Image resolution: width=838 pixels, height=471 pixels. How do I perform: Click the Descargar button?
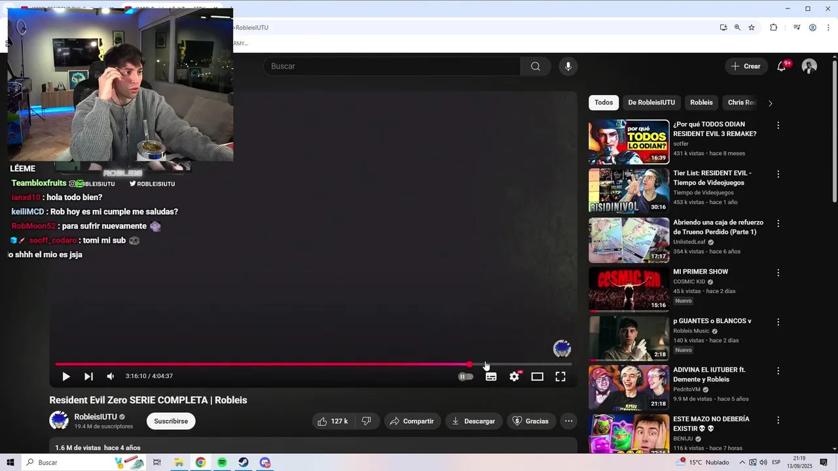[474, 421]
